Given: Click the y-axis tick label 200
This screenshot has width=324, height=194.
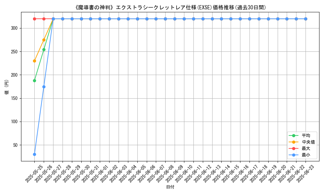Looking at the screenshot, I should 14,75.
